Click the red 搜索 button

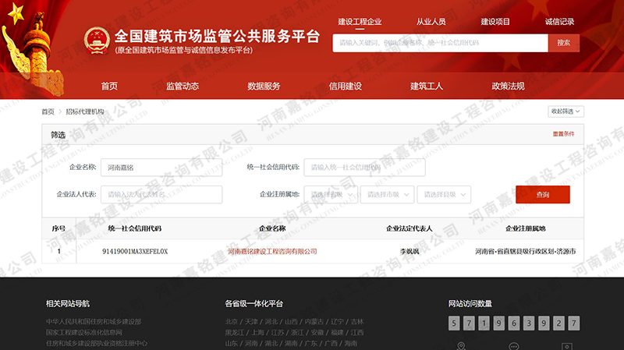563,43
